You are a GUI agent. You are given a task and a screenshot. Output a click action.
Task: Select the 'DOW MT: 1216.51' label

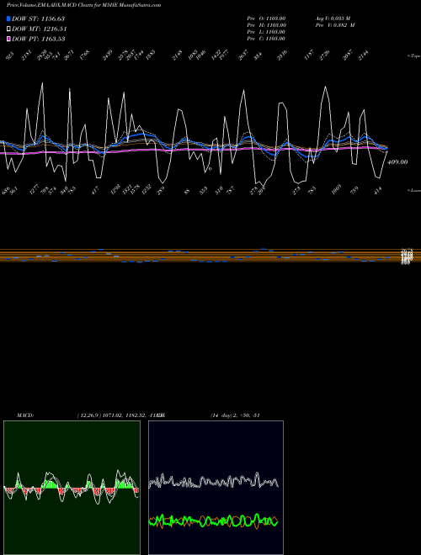click(x=40, y=29)
